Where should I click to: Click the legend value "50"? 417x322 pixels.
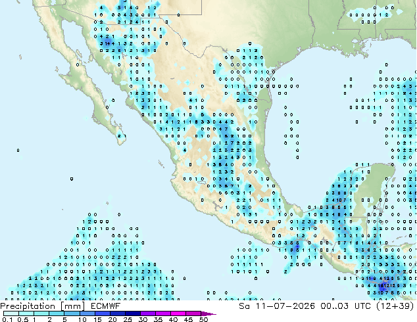pos(203,319)
